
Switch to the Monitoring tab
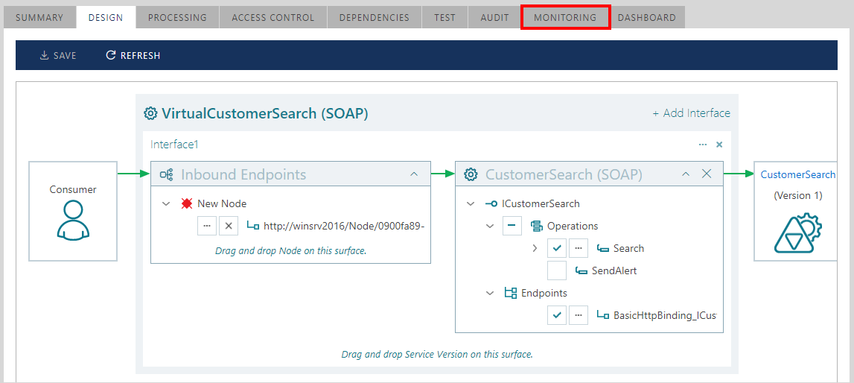point(565,17)
